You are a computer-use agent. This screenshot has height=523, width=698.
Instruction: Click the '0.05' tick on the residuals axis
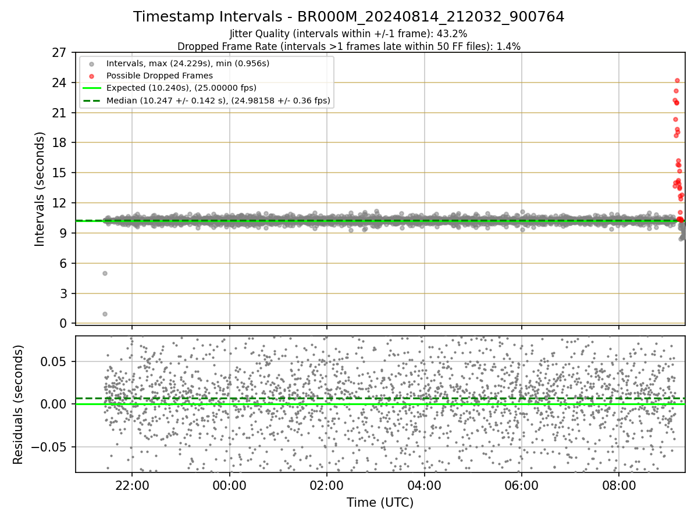click(x=55, y=361)
